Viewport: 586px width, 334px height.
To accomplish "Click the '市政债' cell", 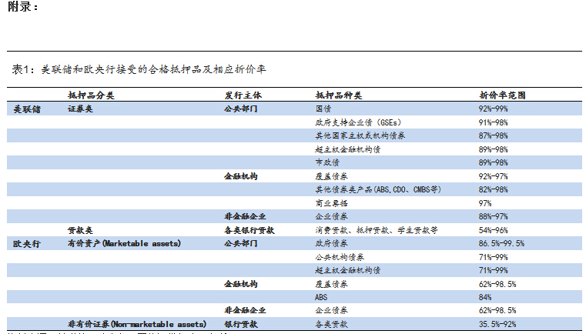I will 327,162.
